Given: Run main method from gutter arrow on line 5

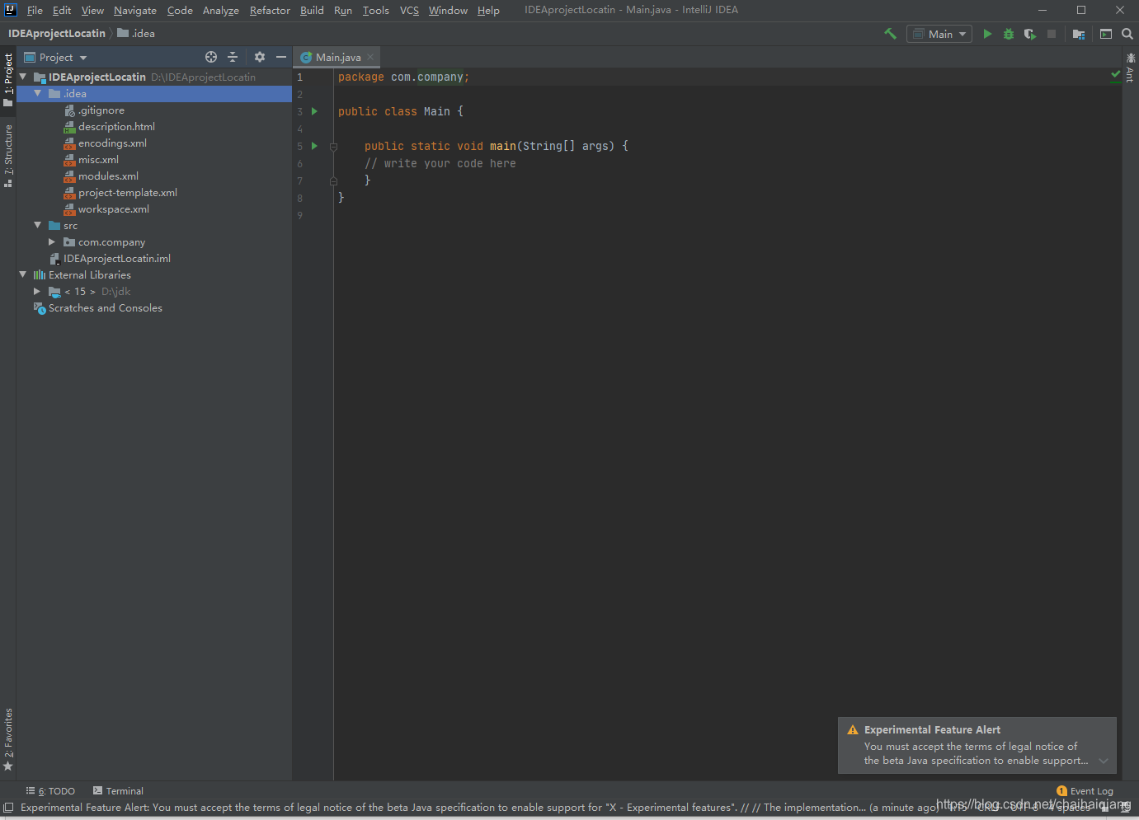Looking at the screenshot, I should coord(314,146).
